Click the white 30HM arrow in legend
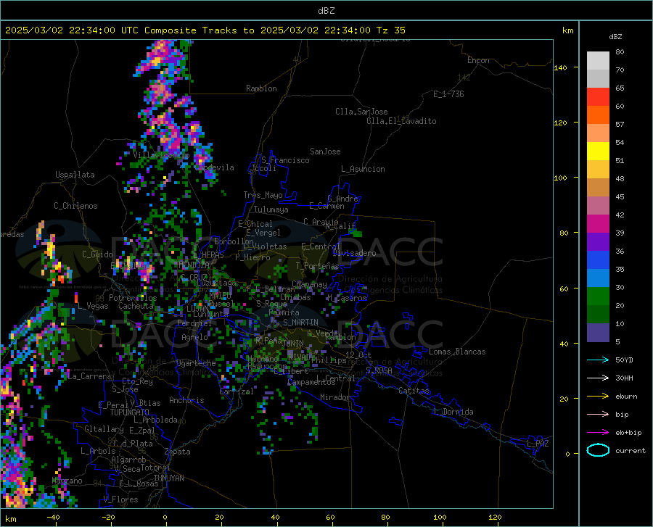Screen dimensions: 653x527 click(598, 378)
